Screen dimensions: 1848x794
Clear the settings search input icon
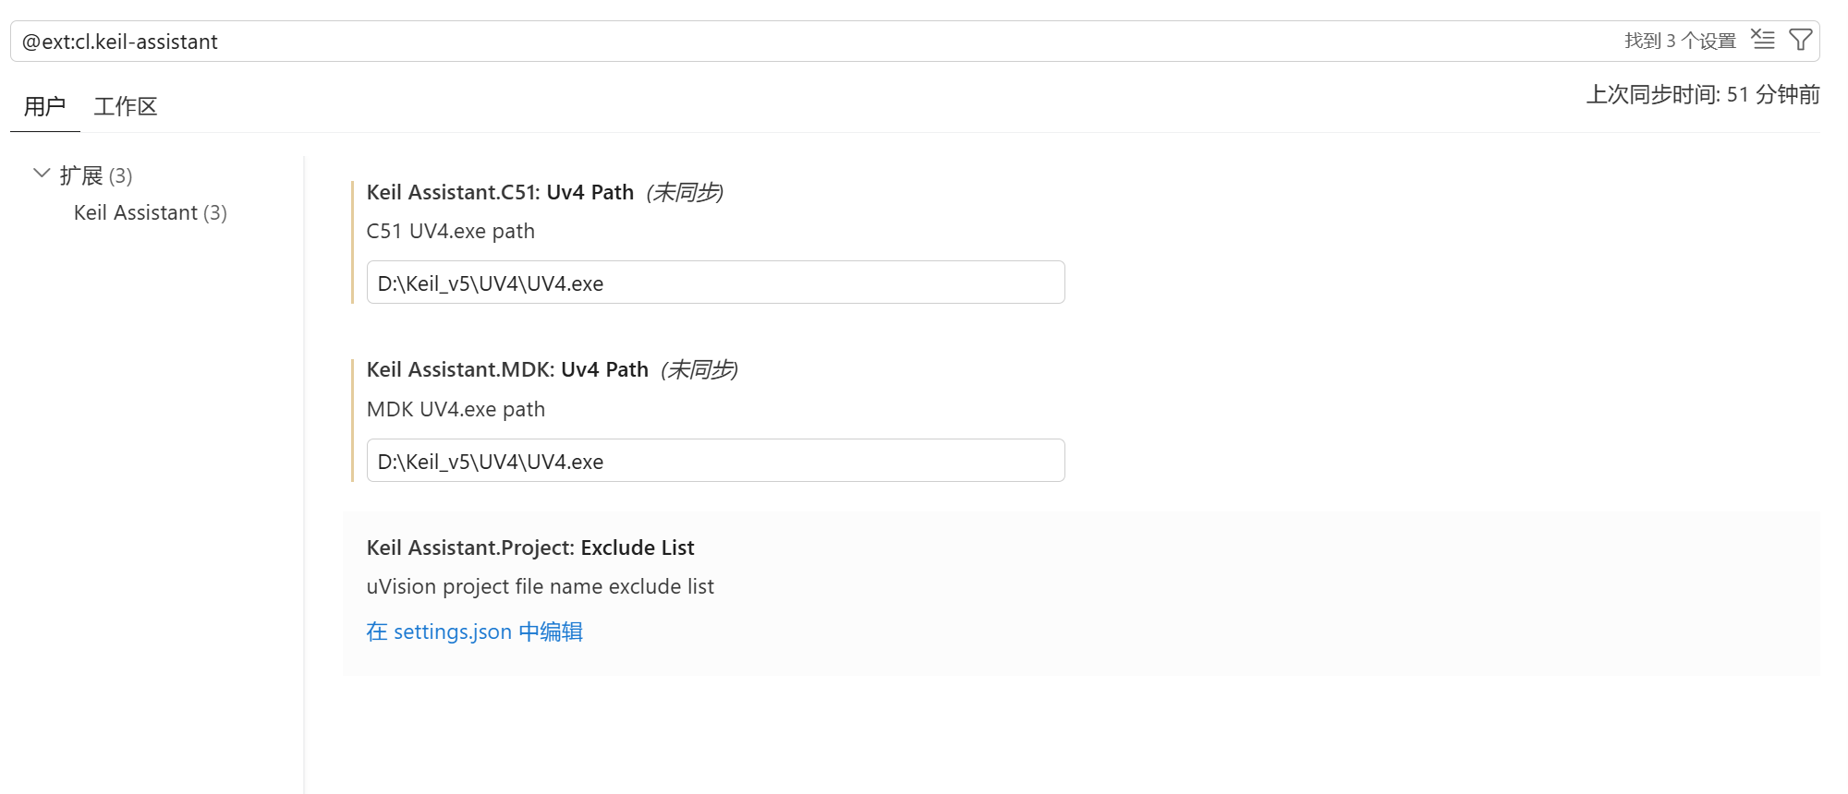click(1763, 40)
